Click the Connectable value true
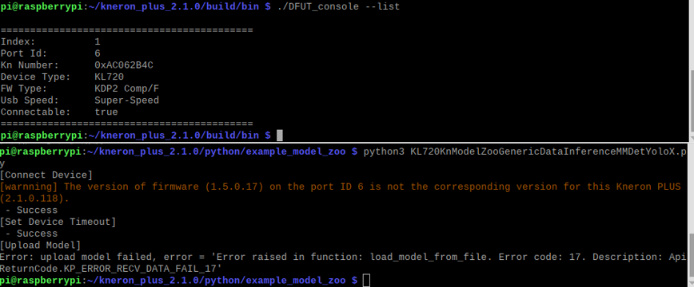The width and height of the screenshot is (694, 287). click(106, 112)
